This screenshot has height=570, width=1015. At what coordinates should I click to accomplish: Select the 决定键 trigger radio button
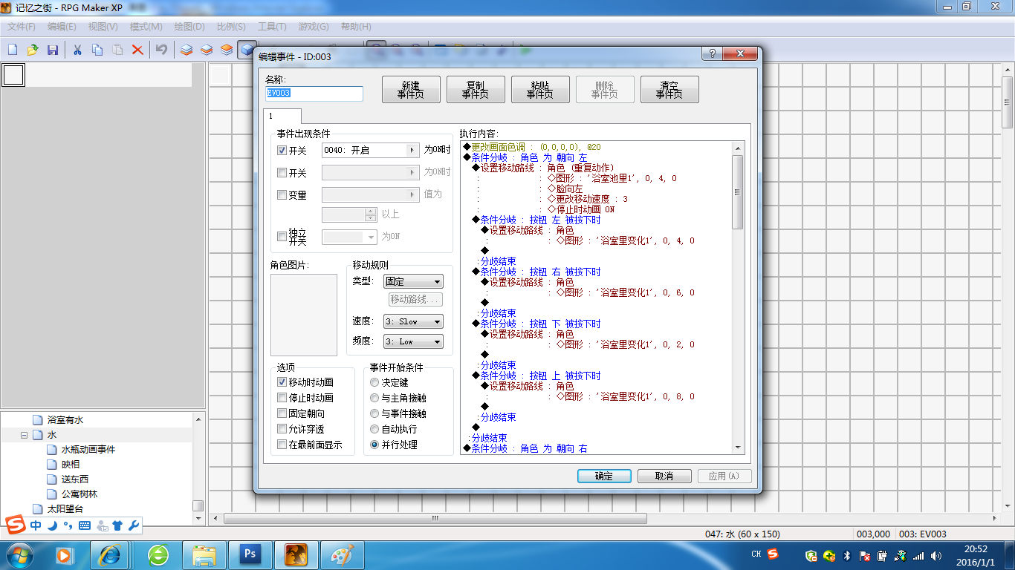[x=374, y=382]
